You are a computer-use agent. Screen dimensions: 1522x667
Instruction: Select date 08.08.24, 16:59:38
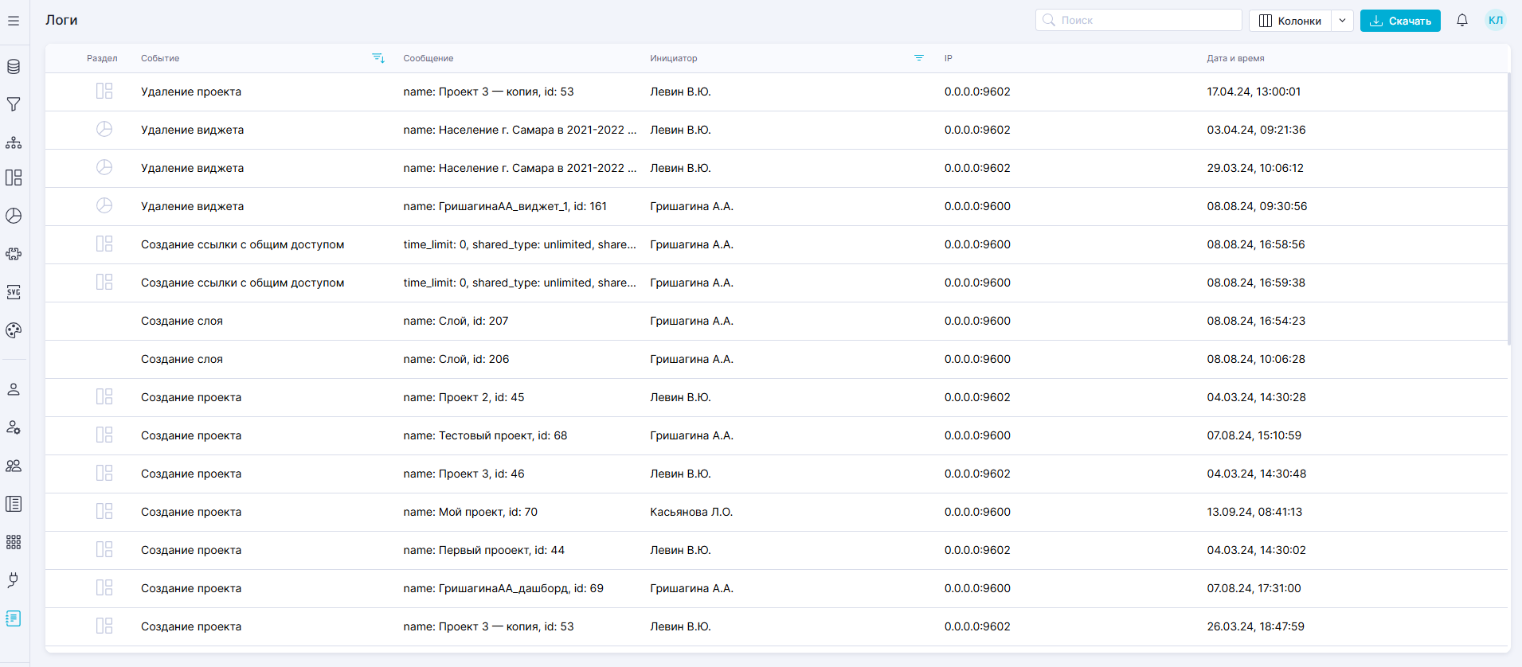click(x=1256, y=283)
